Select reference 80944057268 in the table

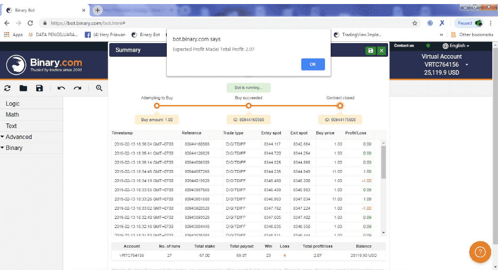pyautogui.click(x=197, y=172)
